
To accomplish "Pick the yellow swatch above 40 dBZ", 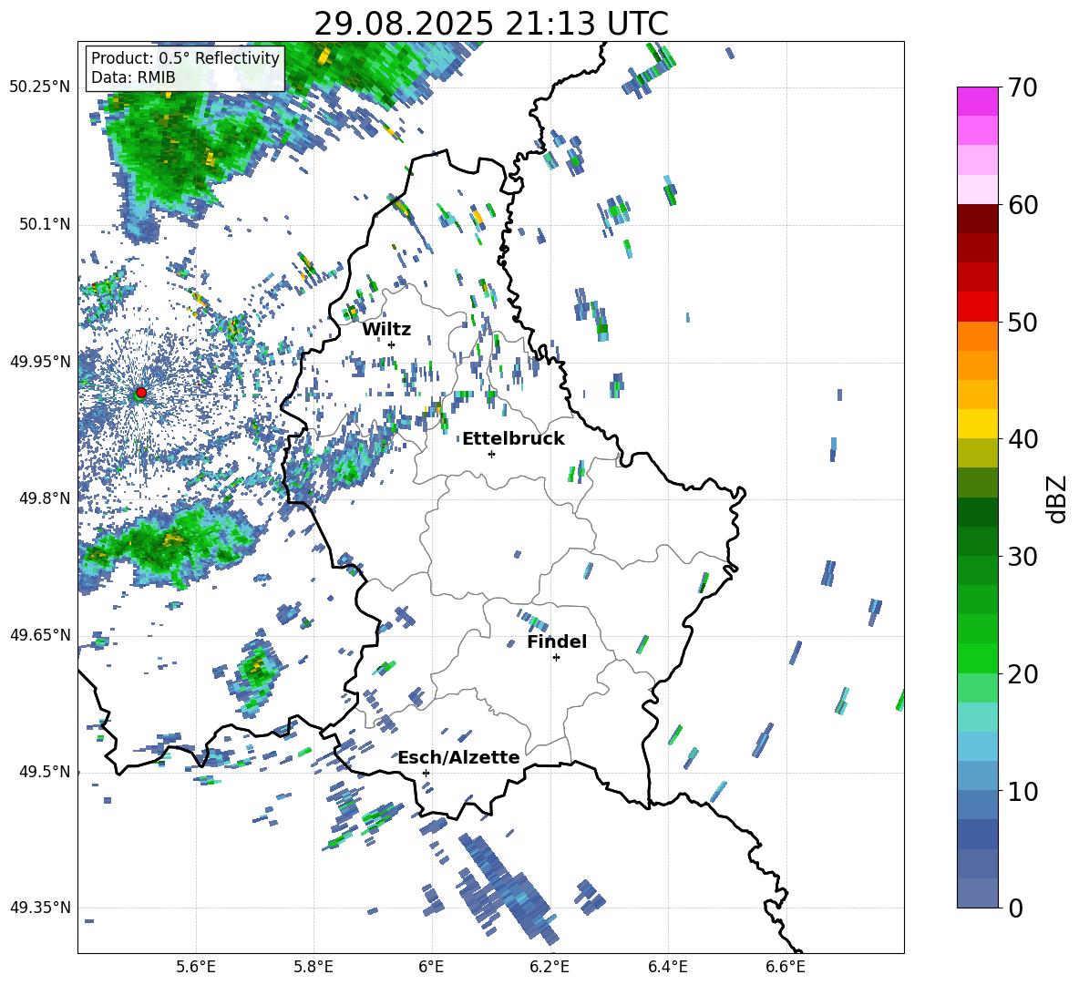I will click(x=977, y=425).
